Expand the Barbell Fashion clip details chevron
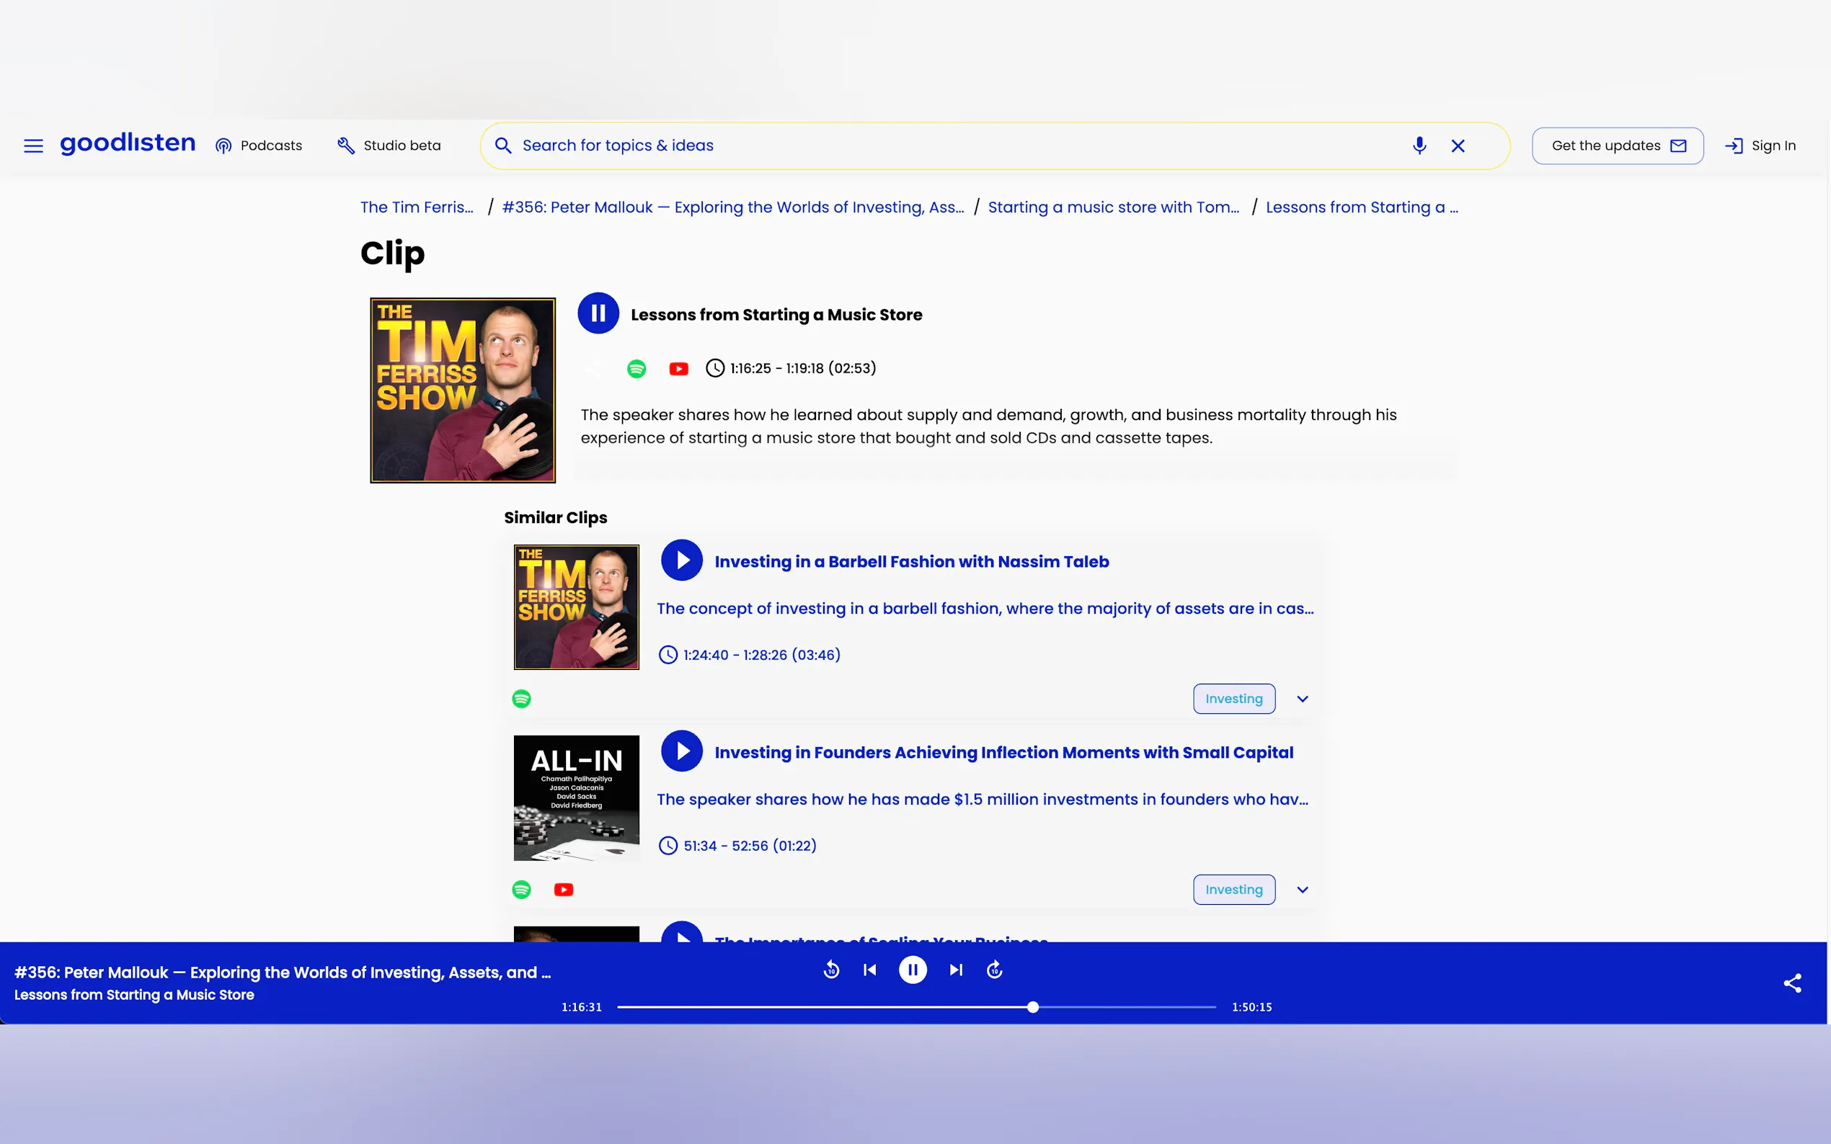Image resolution: width=1831 pixels, height=1144 pixels. [x=1302, y=698]
